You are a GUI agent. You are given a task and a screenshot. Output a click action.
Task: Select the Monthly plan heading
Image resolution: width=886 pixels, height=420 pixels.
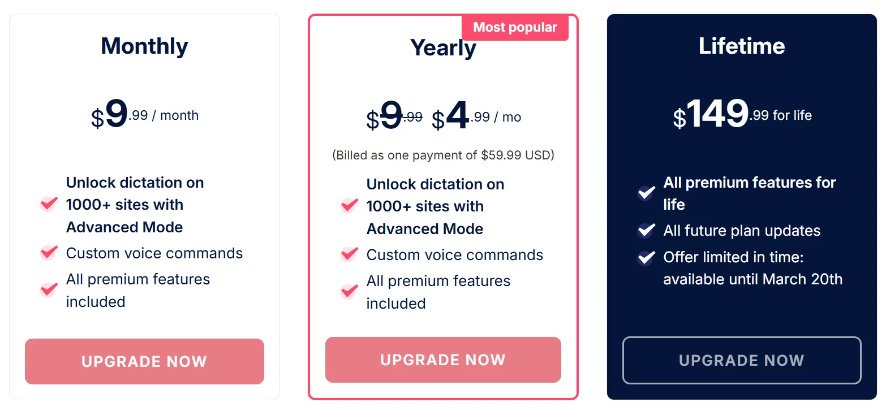[144, 46]
